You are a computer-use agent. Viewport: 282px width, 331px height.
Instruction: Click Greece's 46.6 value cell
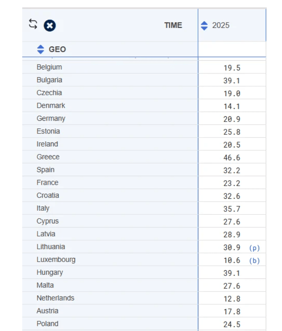pos(232,157)
